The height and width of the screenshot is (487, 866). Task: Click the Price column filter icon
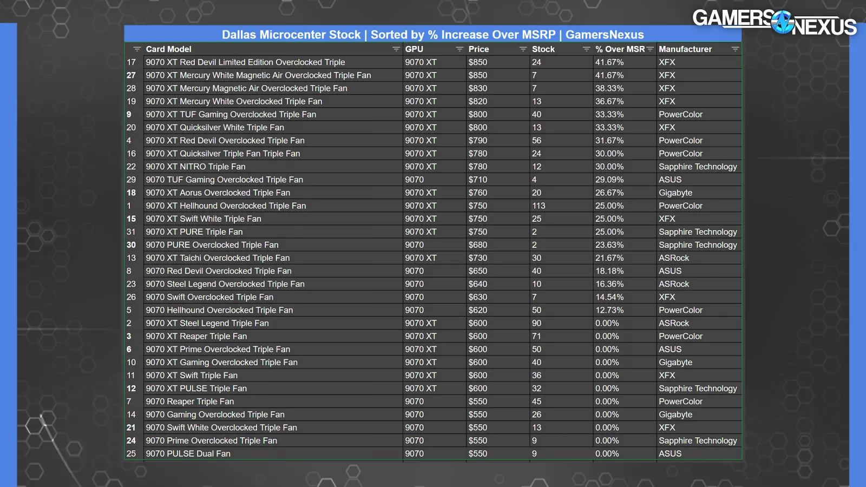tap(522, 49)
